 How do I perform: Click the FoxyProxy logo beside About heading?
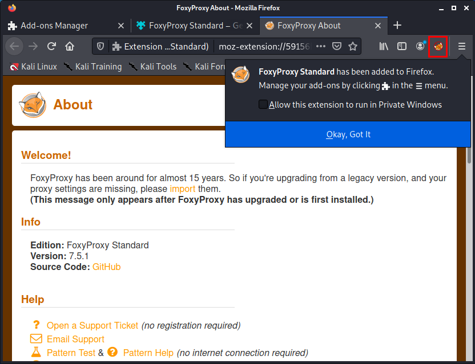point(33,105)
